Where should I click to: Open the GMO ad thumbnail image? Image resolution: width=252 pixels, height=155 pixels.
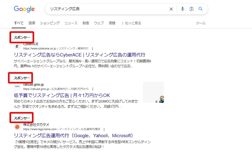[x=153, y=92]
